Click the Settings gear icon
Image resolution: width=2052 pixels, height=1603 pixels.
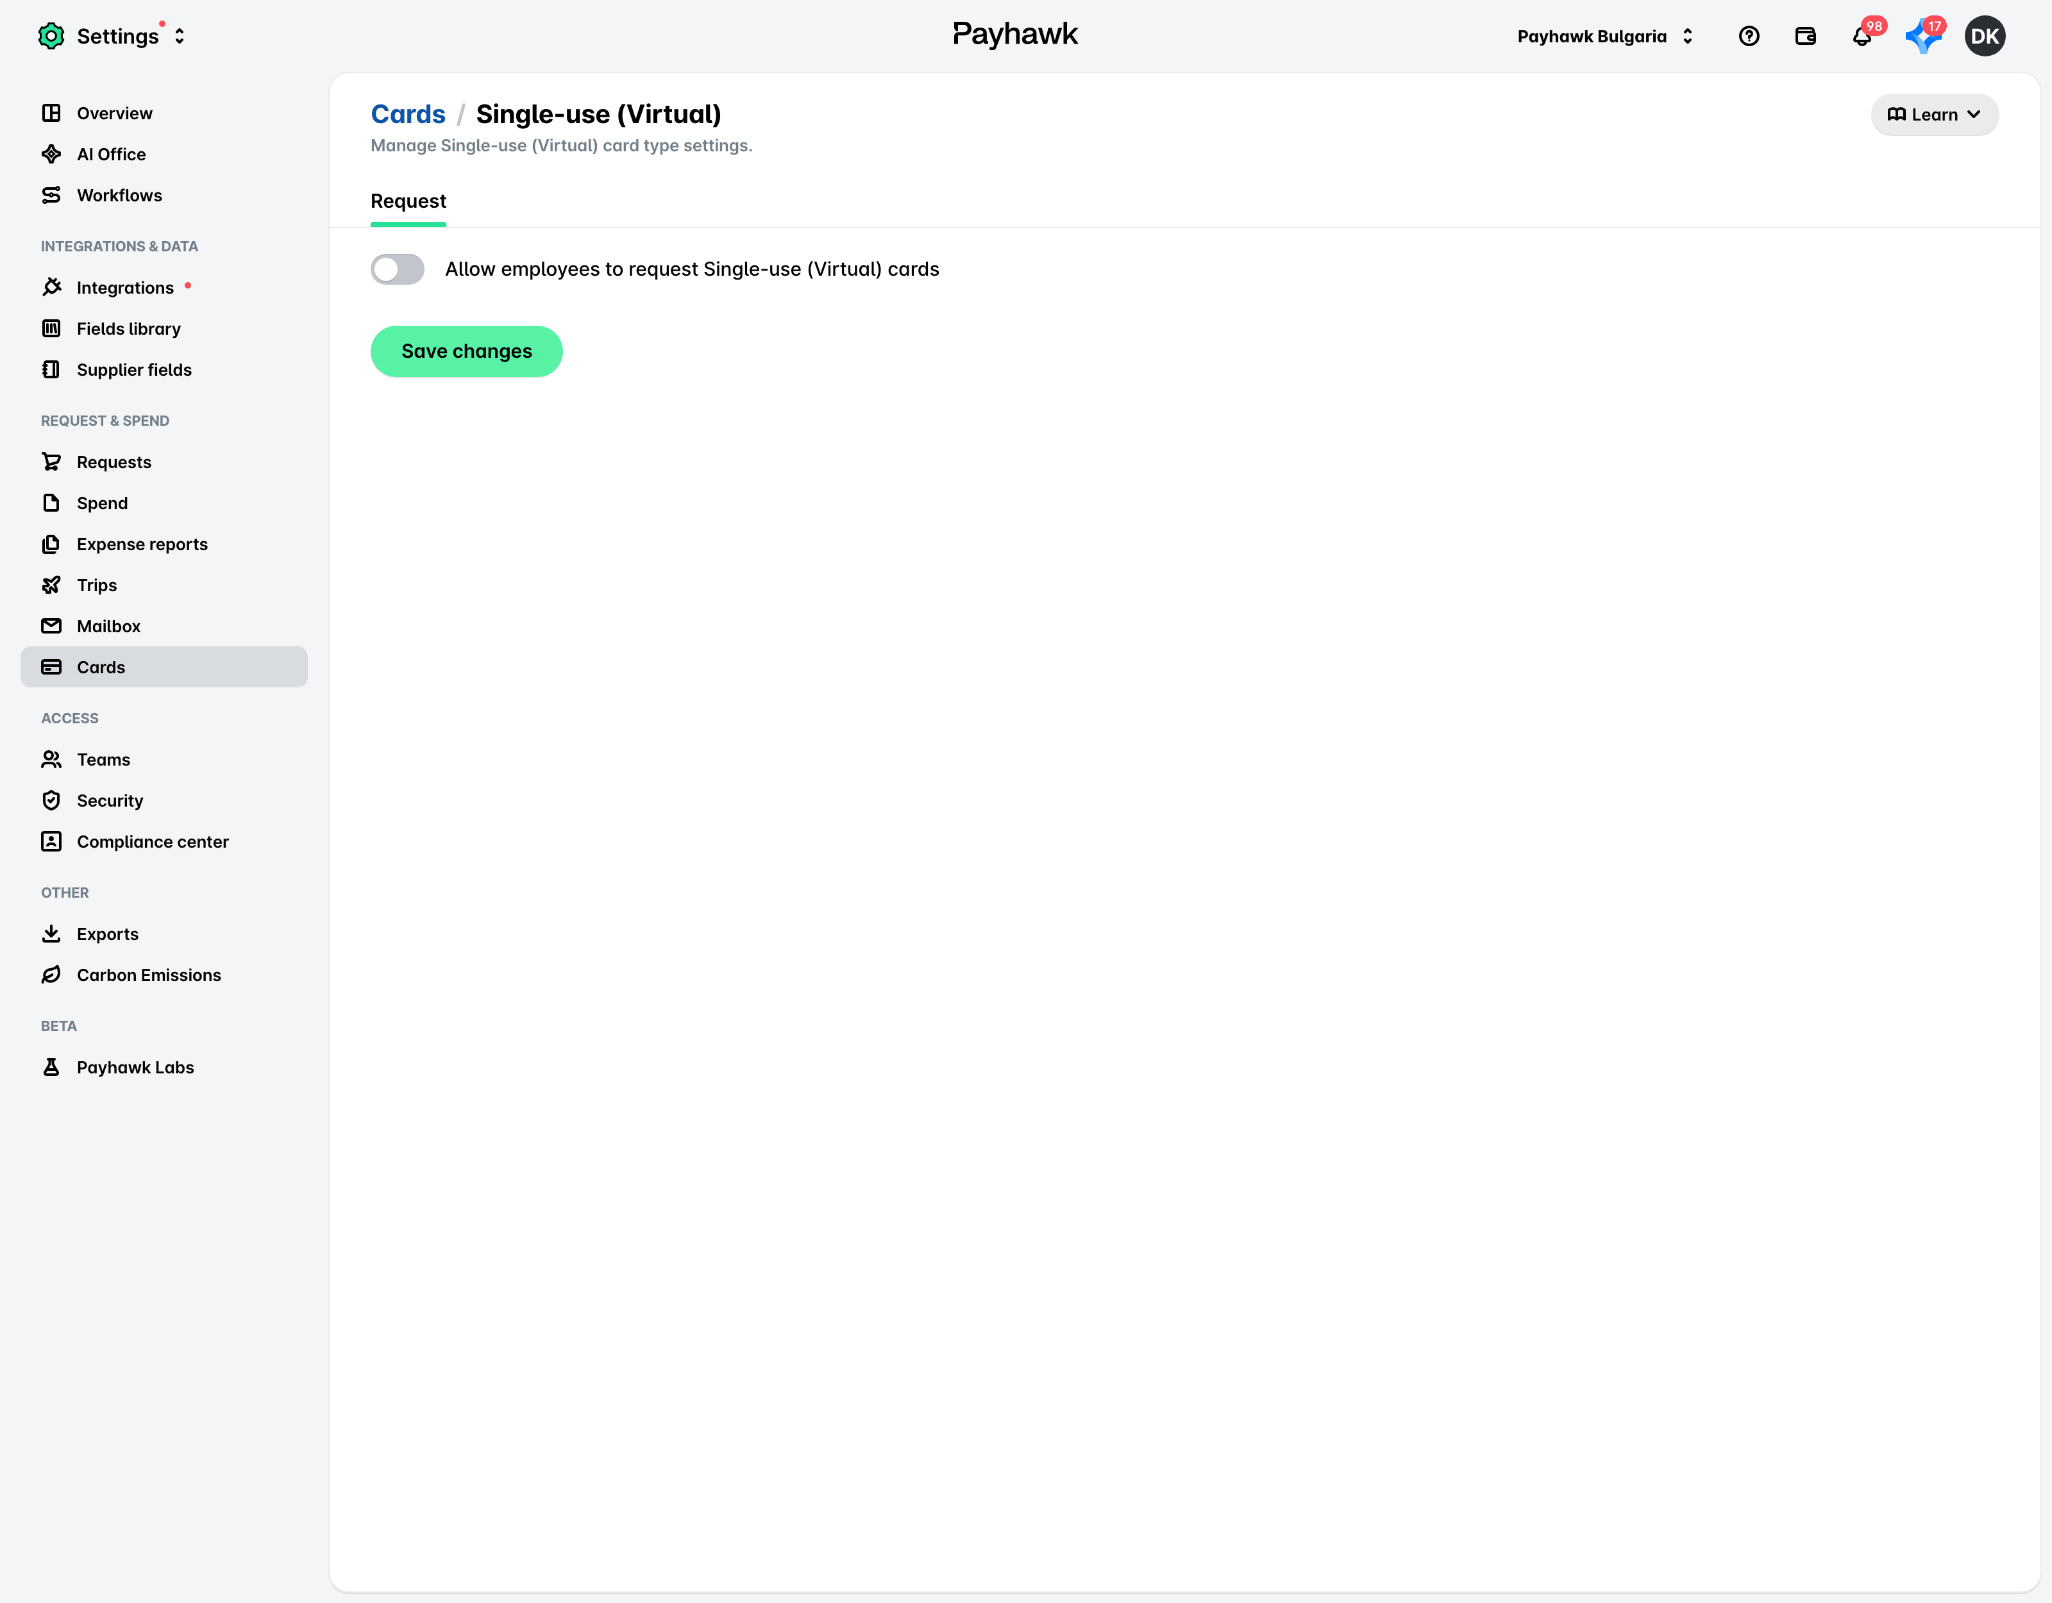point(51,36)
